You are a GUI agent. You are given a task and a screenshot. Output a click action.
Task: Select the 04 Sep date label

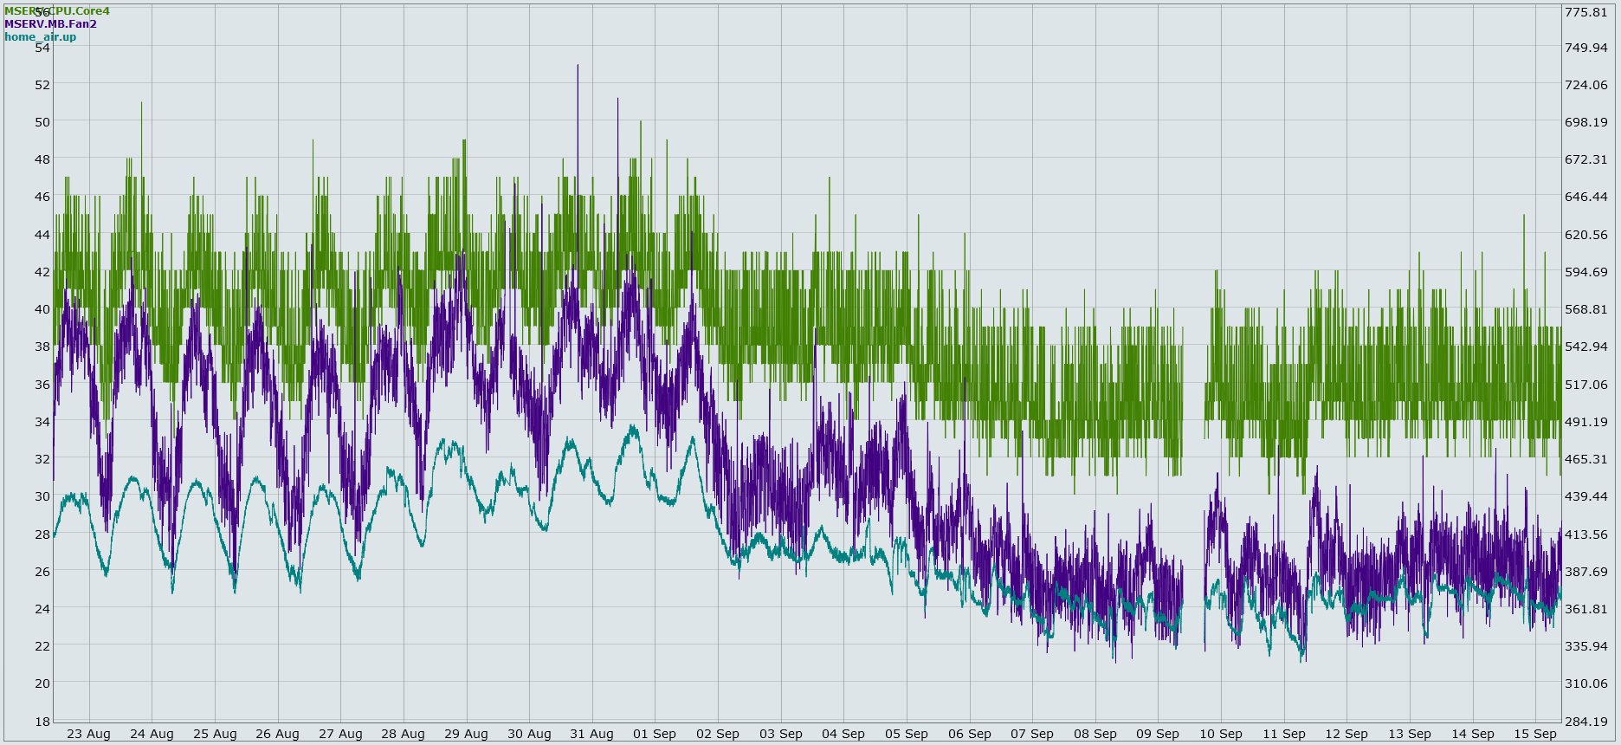click(x=843, y=734)
